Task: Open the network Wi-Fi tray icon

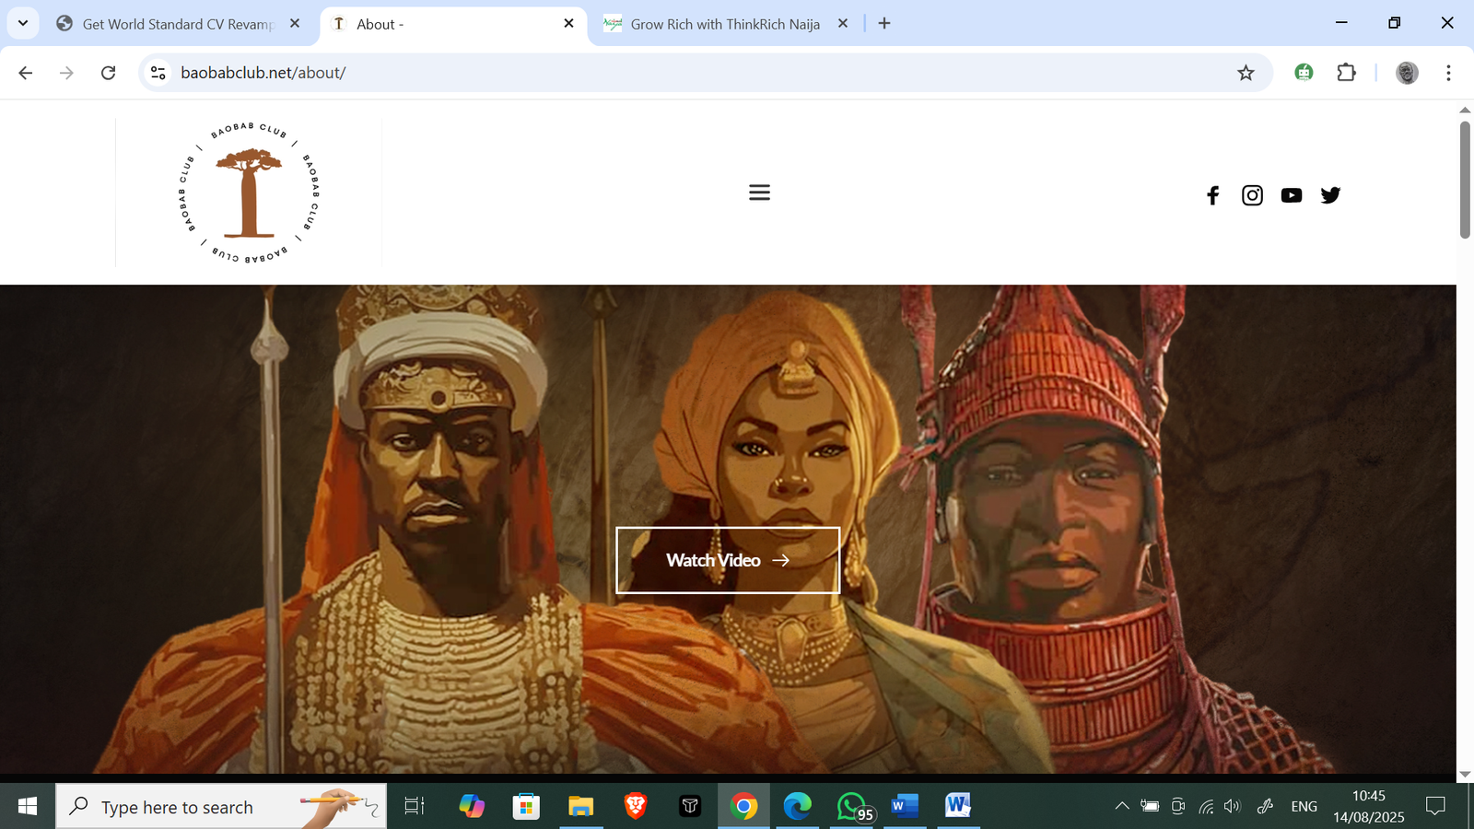Action: 1206,806
